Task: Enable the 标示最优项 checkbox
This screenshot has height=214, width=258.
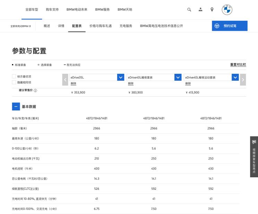Action: click(14, 77)
